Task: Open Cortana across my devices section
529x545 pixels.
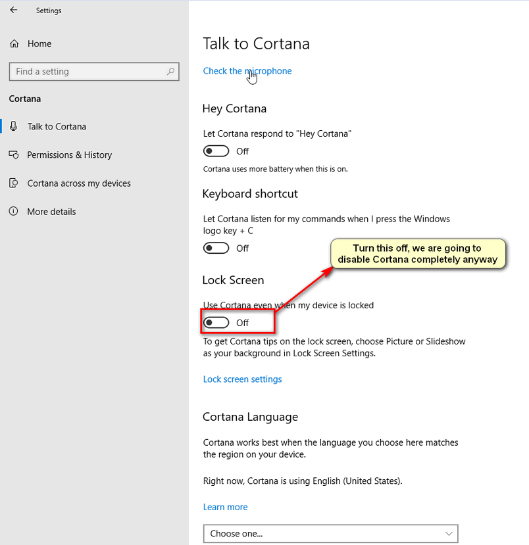Action: (x=79, y=183)
